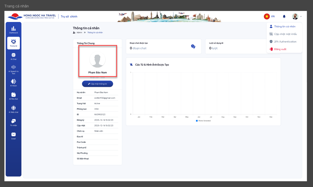Open the Email sidebar icon
The width and height of the screenshot is (313, 187).
[x=14, y=135]
